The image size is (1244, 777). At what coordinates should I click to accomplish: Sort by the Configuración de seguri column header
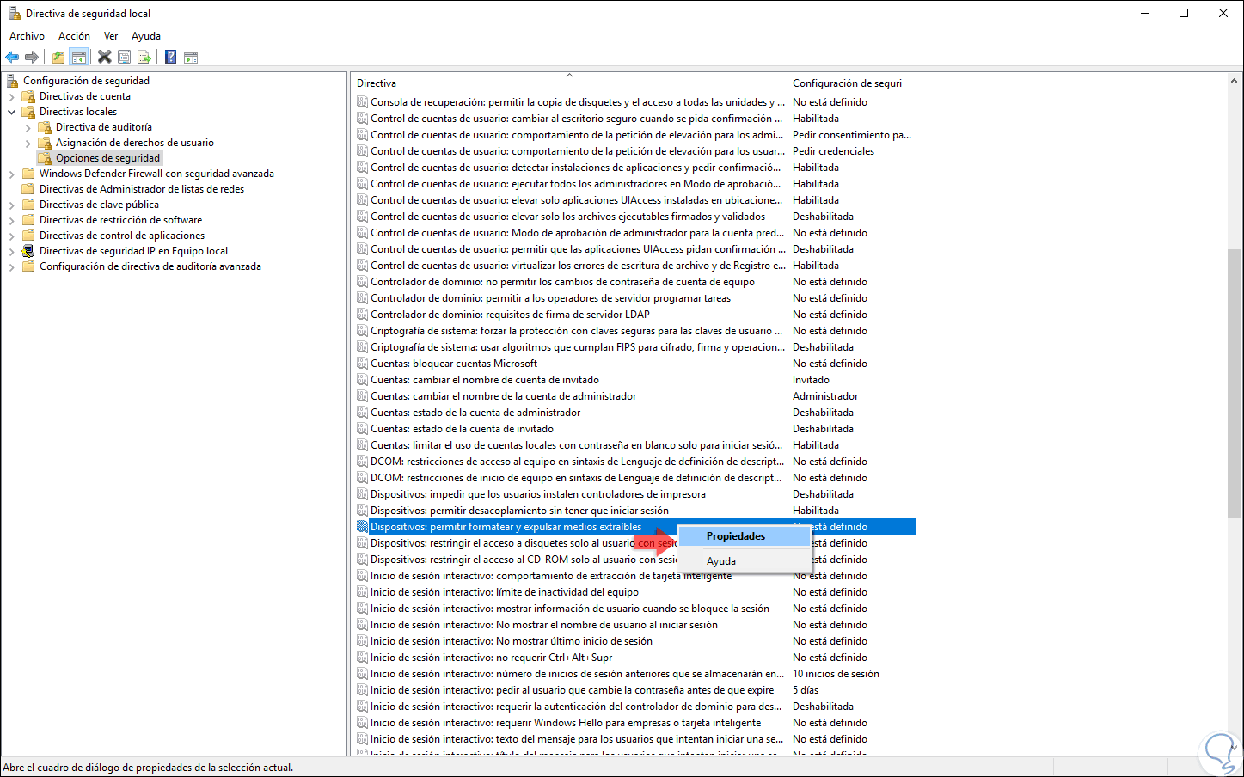click(851, 83)
